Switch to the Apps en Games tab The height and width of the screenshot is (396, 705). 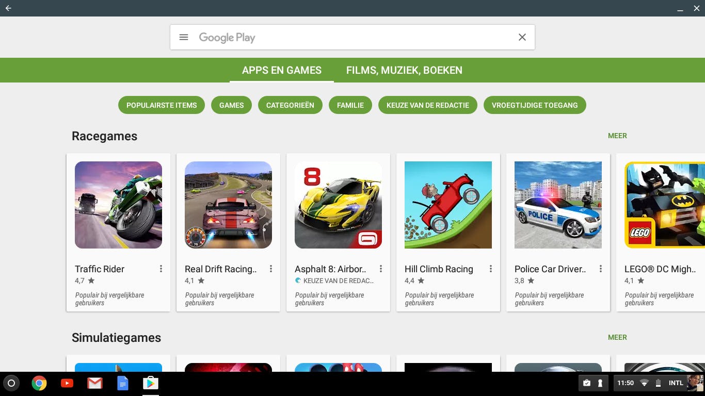click(282, 70)
